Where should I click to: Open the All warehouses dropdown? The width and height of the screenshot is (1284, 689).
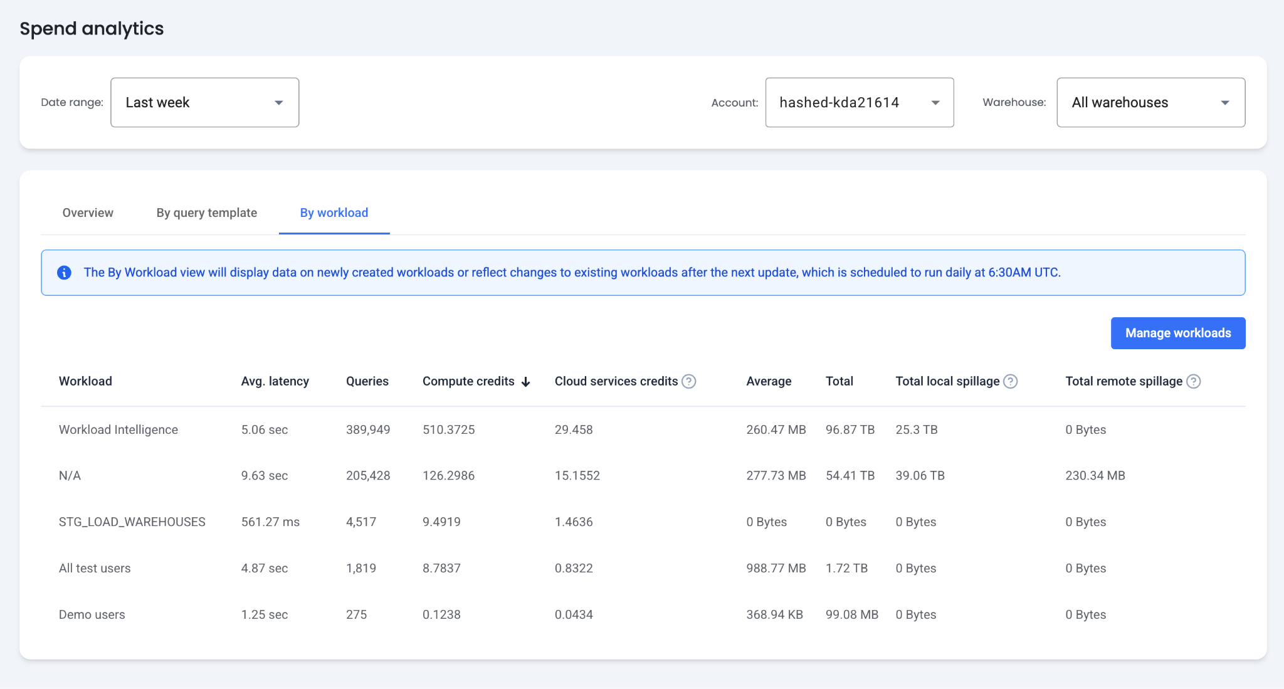[1150, 103]
